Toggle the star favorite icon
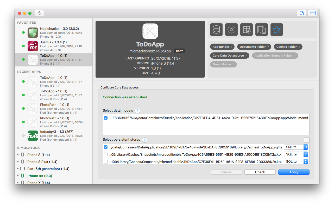The width and height of the screenshot is (334, 205). pyautogui.click(x=277, y=30)
